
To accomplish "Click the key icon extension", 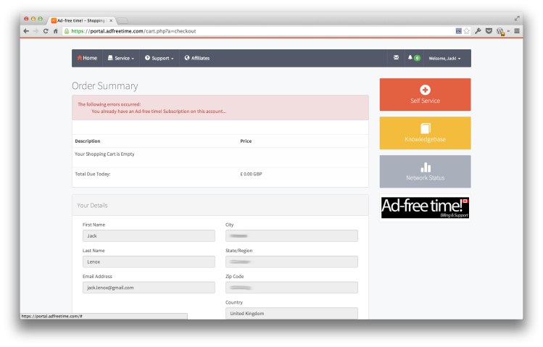I will (x=478, y=31).
